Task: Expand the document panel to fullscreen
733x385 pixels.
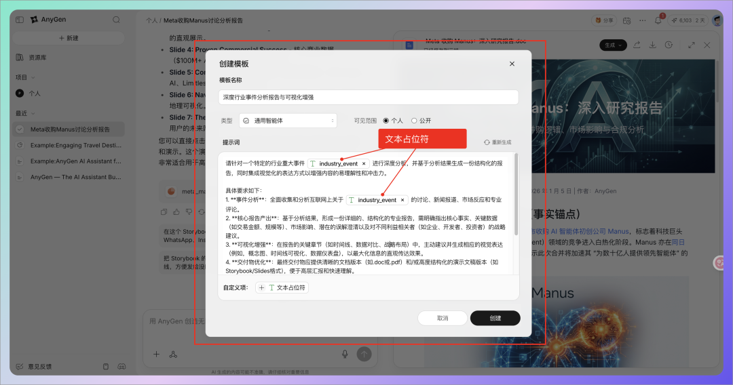Action: [x=692, y=45]
